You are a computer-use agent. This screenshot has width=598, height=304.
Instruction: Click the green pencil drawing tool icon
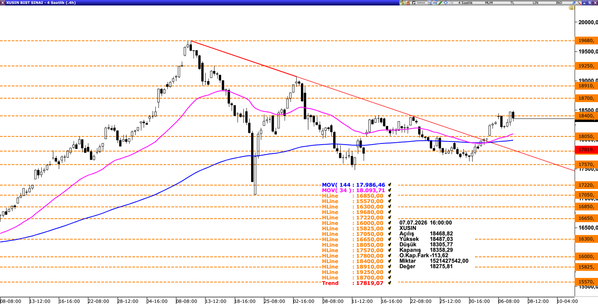coord(440,3)
